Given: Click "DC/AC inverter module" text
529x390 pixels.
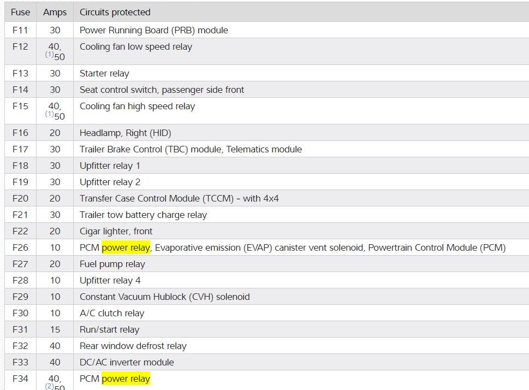Looking at the screenshot, I should click(x=127, y=362).
